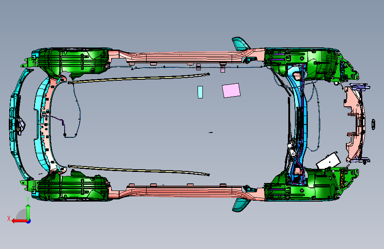Select the green wheel arch liner at lower left
This screenshot has width=384, height=249.
click(74, 187)
